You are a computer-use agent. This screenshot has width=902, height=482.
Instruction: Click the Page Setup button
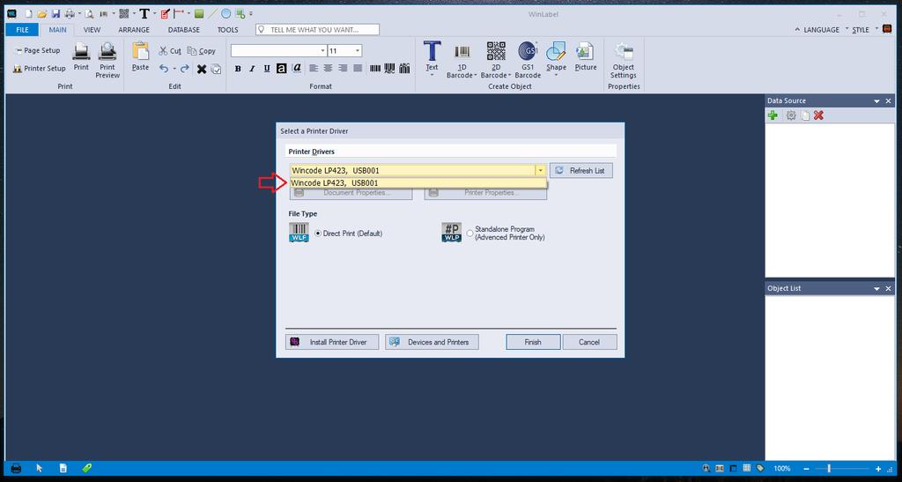37,50
